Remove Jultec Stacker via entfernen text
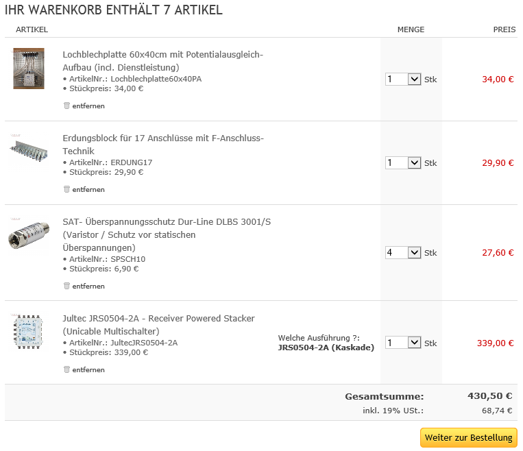This screenshot has height=451, width=523. pos(88,369)
